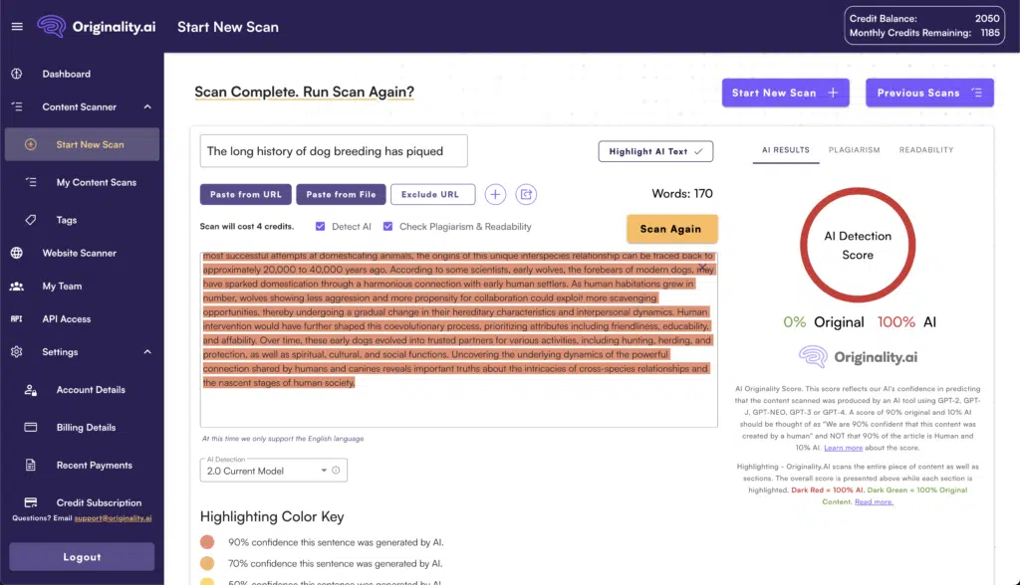Open Credit Subscription page
This screenshot has height=585, width=1020.
click(x=99, y=503)
